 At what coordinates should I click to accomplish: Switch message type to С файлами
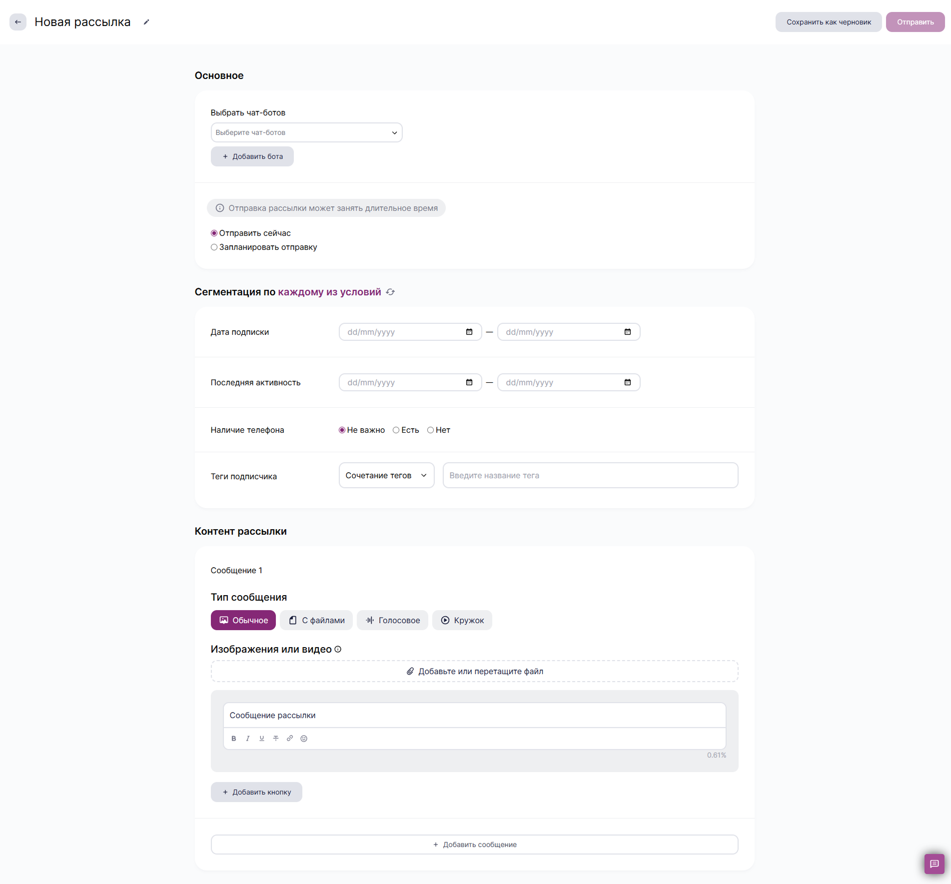point(316,620)
